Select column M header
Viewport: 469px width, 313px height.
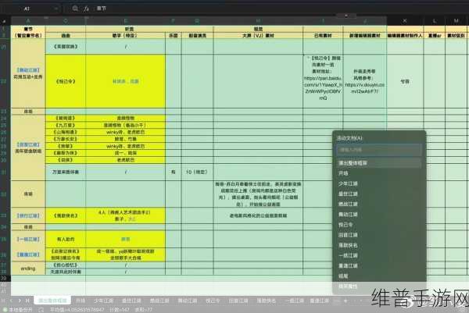pyautogui.click(x=456, y=21)
